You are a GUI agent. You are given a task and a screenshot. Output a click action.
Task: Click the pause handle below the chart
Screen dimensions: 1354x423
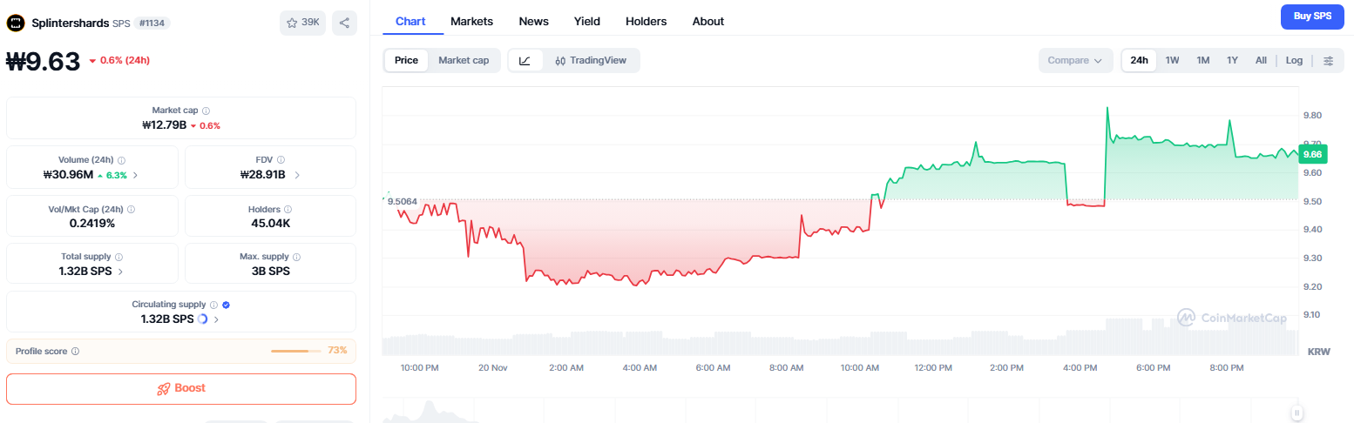(1297, 413)
